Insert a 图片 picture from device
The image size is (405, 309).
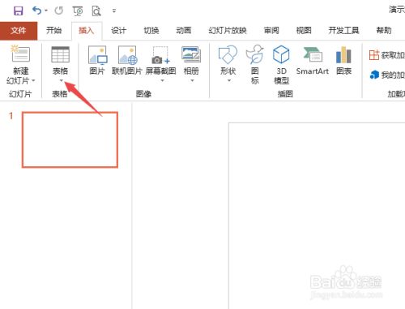pyautogui.click(x=97, y=61)
